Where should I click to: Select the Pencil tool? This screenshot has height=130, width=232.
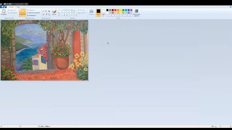[x=43, y=11]
